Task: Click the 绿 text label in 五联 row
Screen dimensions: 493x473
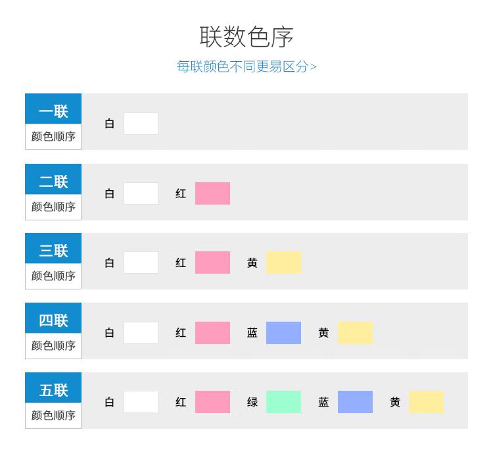Action: click(x=252, y=402)
